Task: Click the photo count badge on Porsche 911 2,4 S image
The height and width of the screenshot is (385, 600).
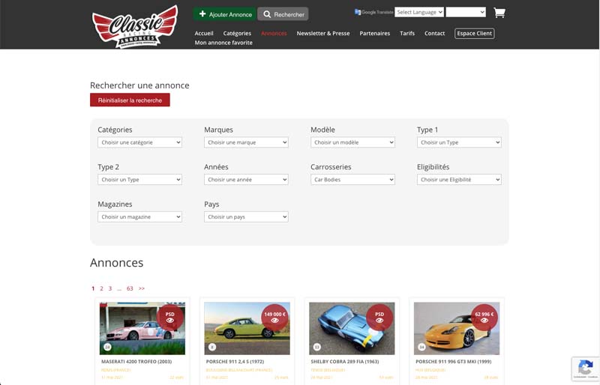Action: (212, 347)
